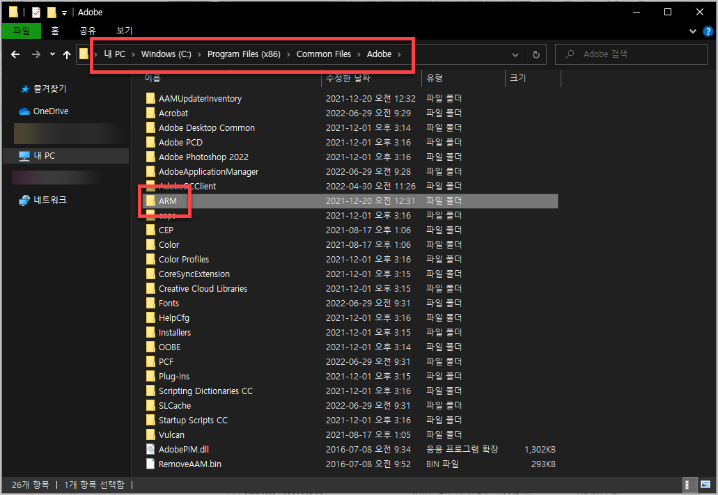This screenshot has height=495, width=718.
Task: Click the RemoveAAM.bin file icon
Action: click(x=150, y=464)
